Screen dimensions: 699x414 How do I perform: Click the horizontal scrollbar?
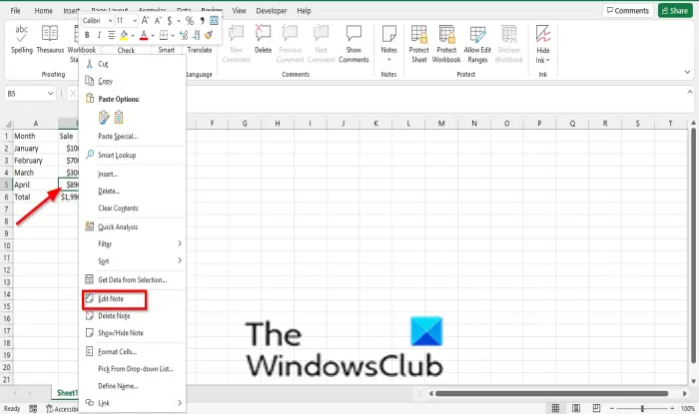551,393
